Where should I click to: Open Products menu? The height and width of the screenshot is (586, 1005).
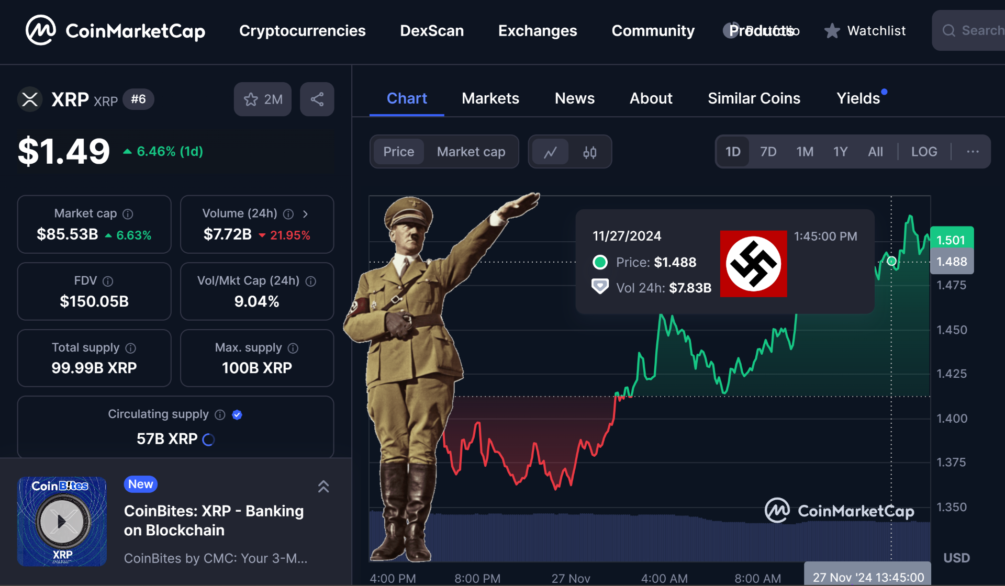(762, 31)
